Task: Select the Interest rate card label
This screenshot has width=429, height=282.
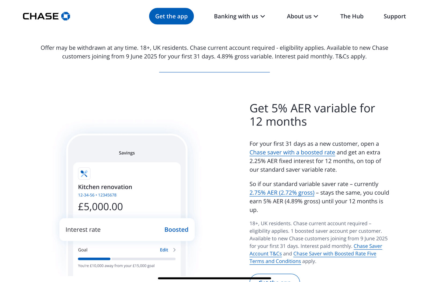Action: (x=83, y=230)
